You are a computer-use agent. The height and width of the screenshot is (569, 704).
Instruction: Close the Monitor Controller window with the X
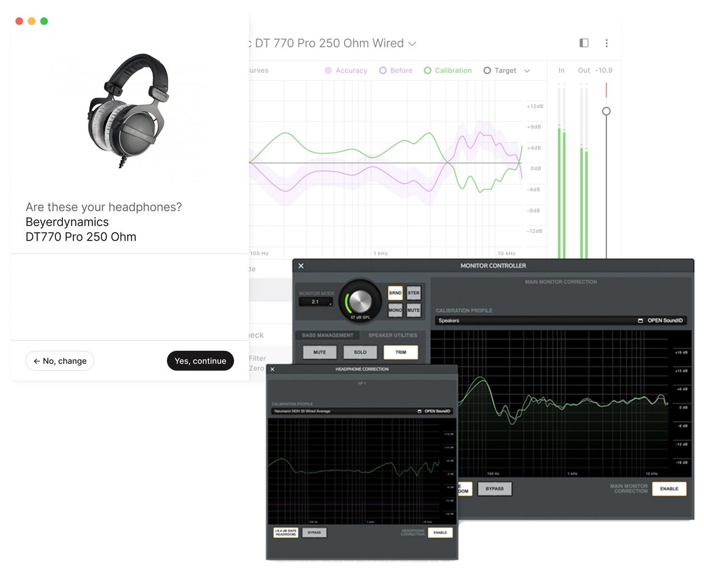[301, 266]
